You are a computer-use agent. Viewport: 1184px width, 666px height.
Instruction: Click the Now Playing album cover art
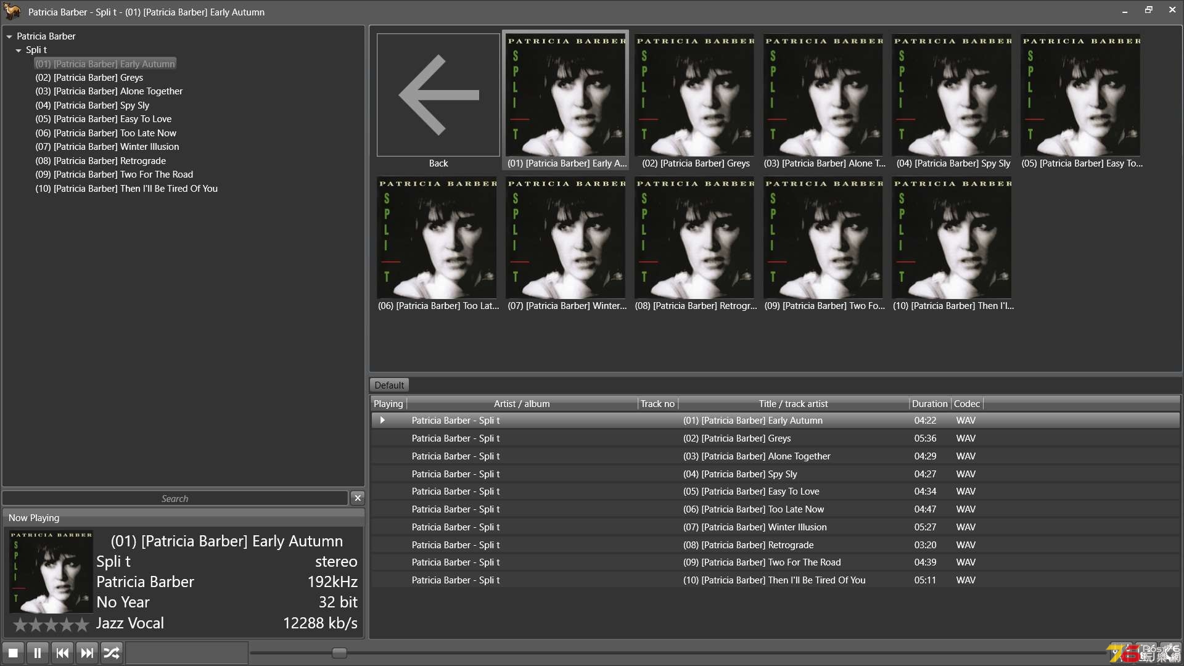pos(51,572)
